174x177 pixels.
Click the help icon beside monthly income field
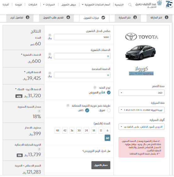(x=50, y=35)
